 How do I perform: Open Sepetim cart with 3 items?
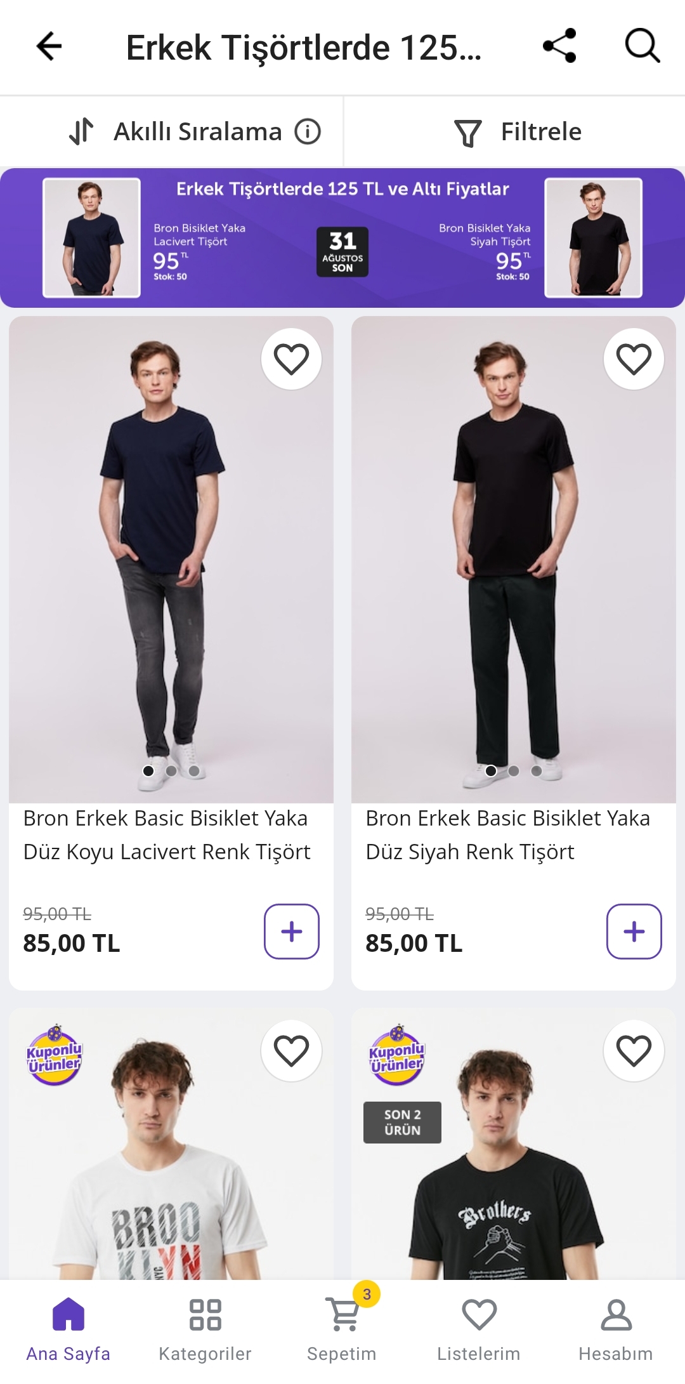pyautogui.click(x=342, y=1328)
